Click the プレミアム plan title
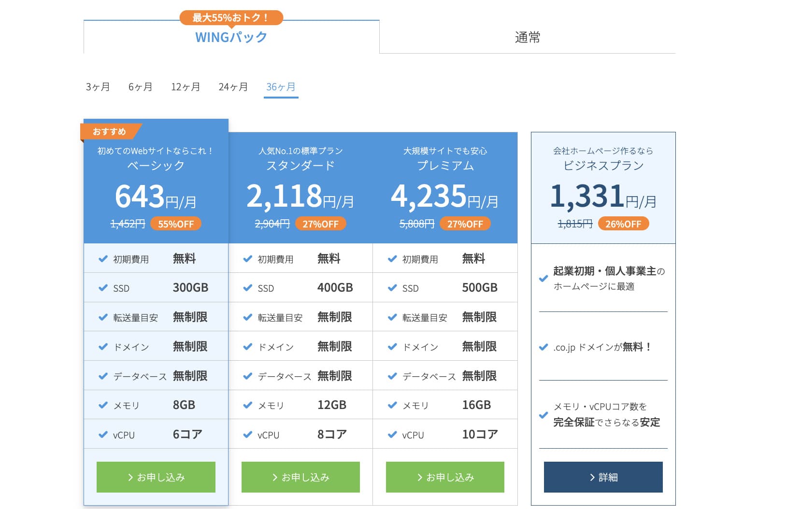 tap(445, 166)
